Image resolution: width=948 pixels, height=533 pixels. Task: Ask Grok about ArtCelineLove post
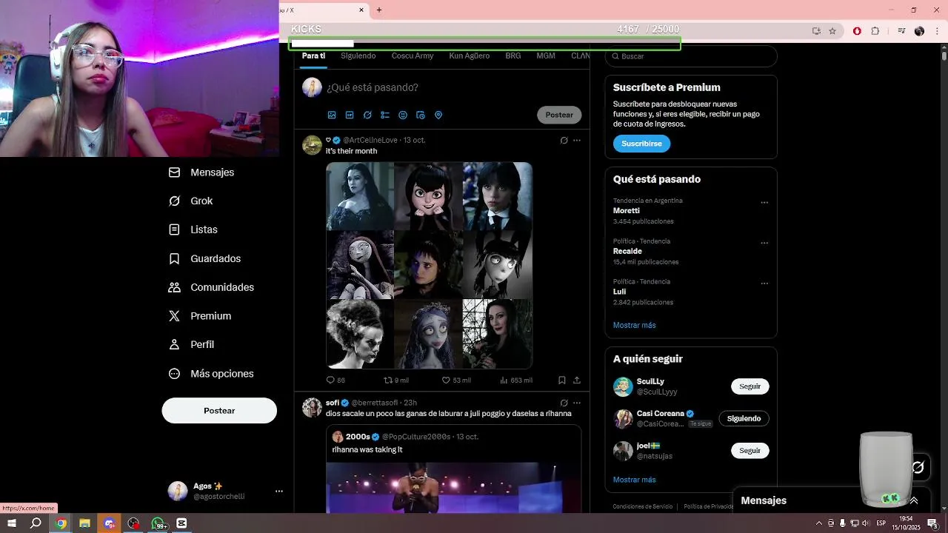coord(564,140)
